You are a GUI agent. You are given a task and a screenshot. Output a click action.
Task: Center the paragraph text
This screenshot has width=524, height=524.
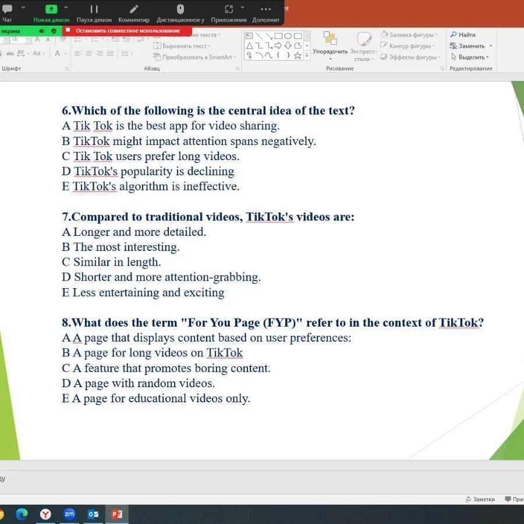(x=88, y=54)
